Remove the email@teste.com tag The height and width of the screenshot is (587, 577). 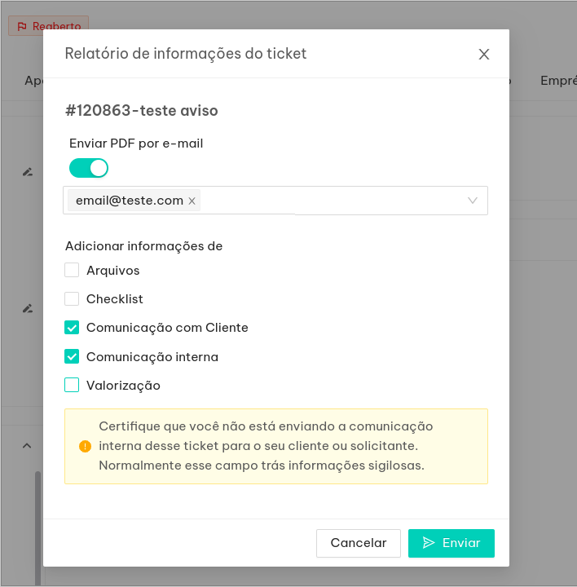[192, 201]
